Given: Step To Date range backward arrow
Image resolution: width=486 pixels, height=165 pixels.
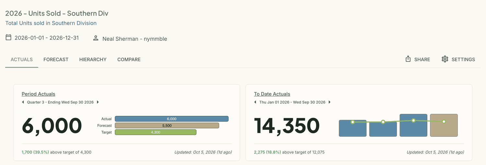Looking at the screenshot, I should 255,102.
